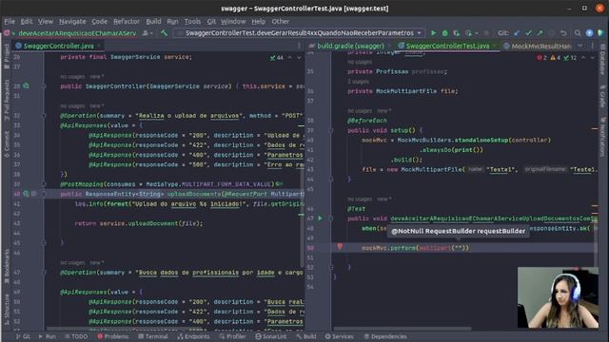Image resolution: width=609 pixels, height=342 pixels.
Task: Open the File menu
Action: point(10,21)
